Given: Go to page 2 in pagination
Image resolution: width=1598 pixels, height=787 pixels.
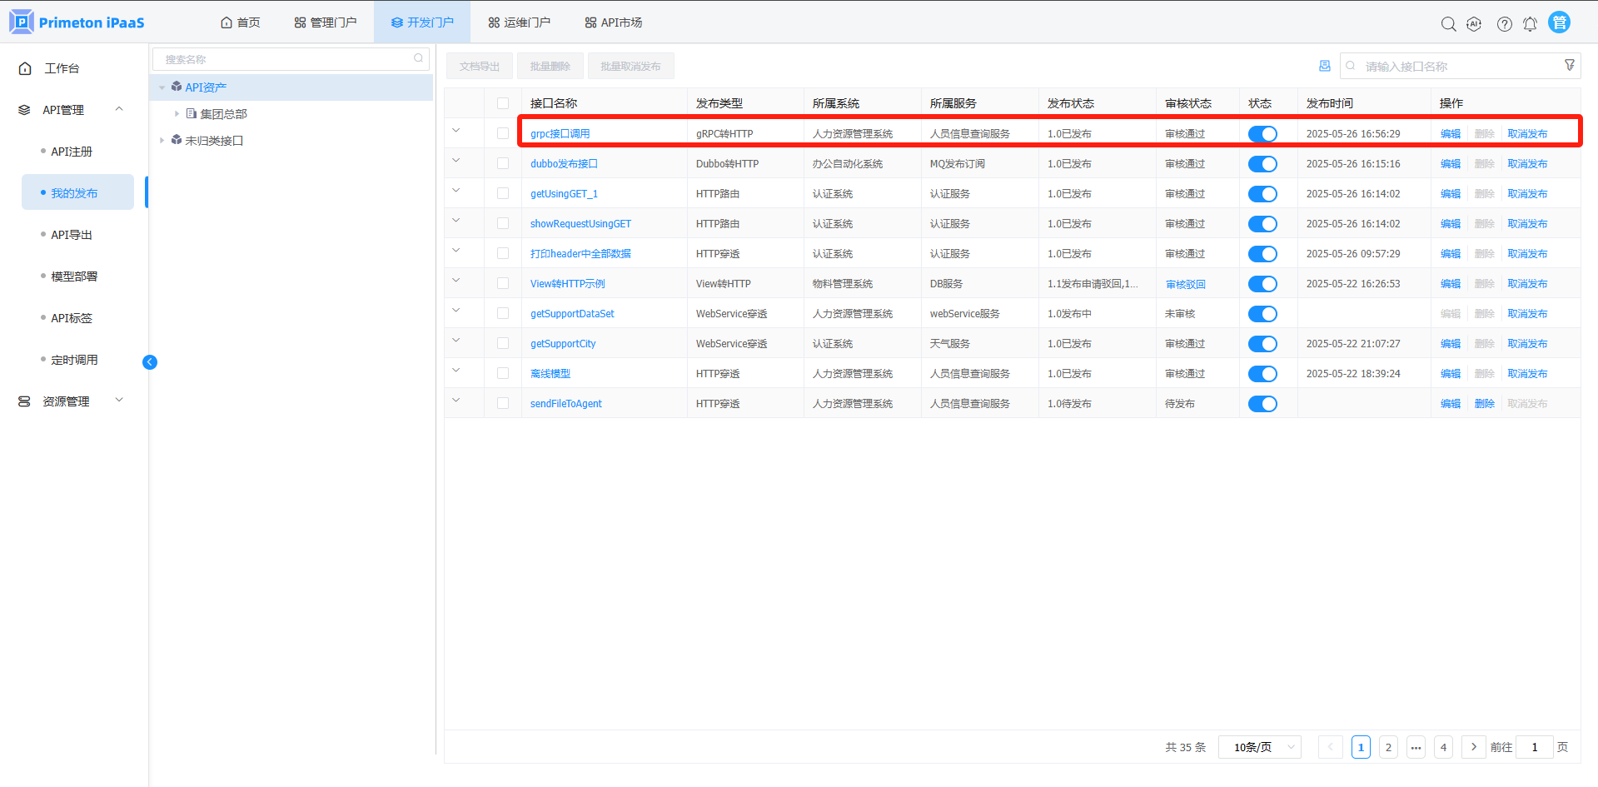Looking at the screenshot, I should click(1387, 747).
